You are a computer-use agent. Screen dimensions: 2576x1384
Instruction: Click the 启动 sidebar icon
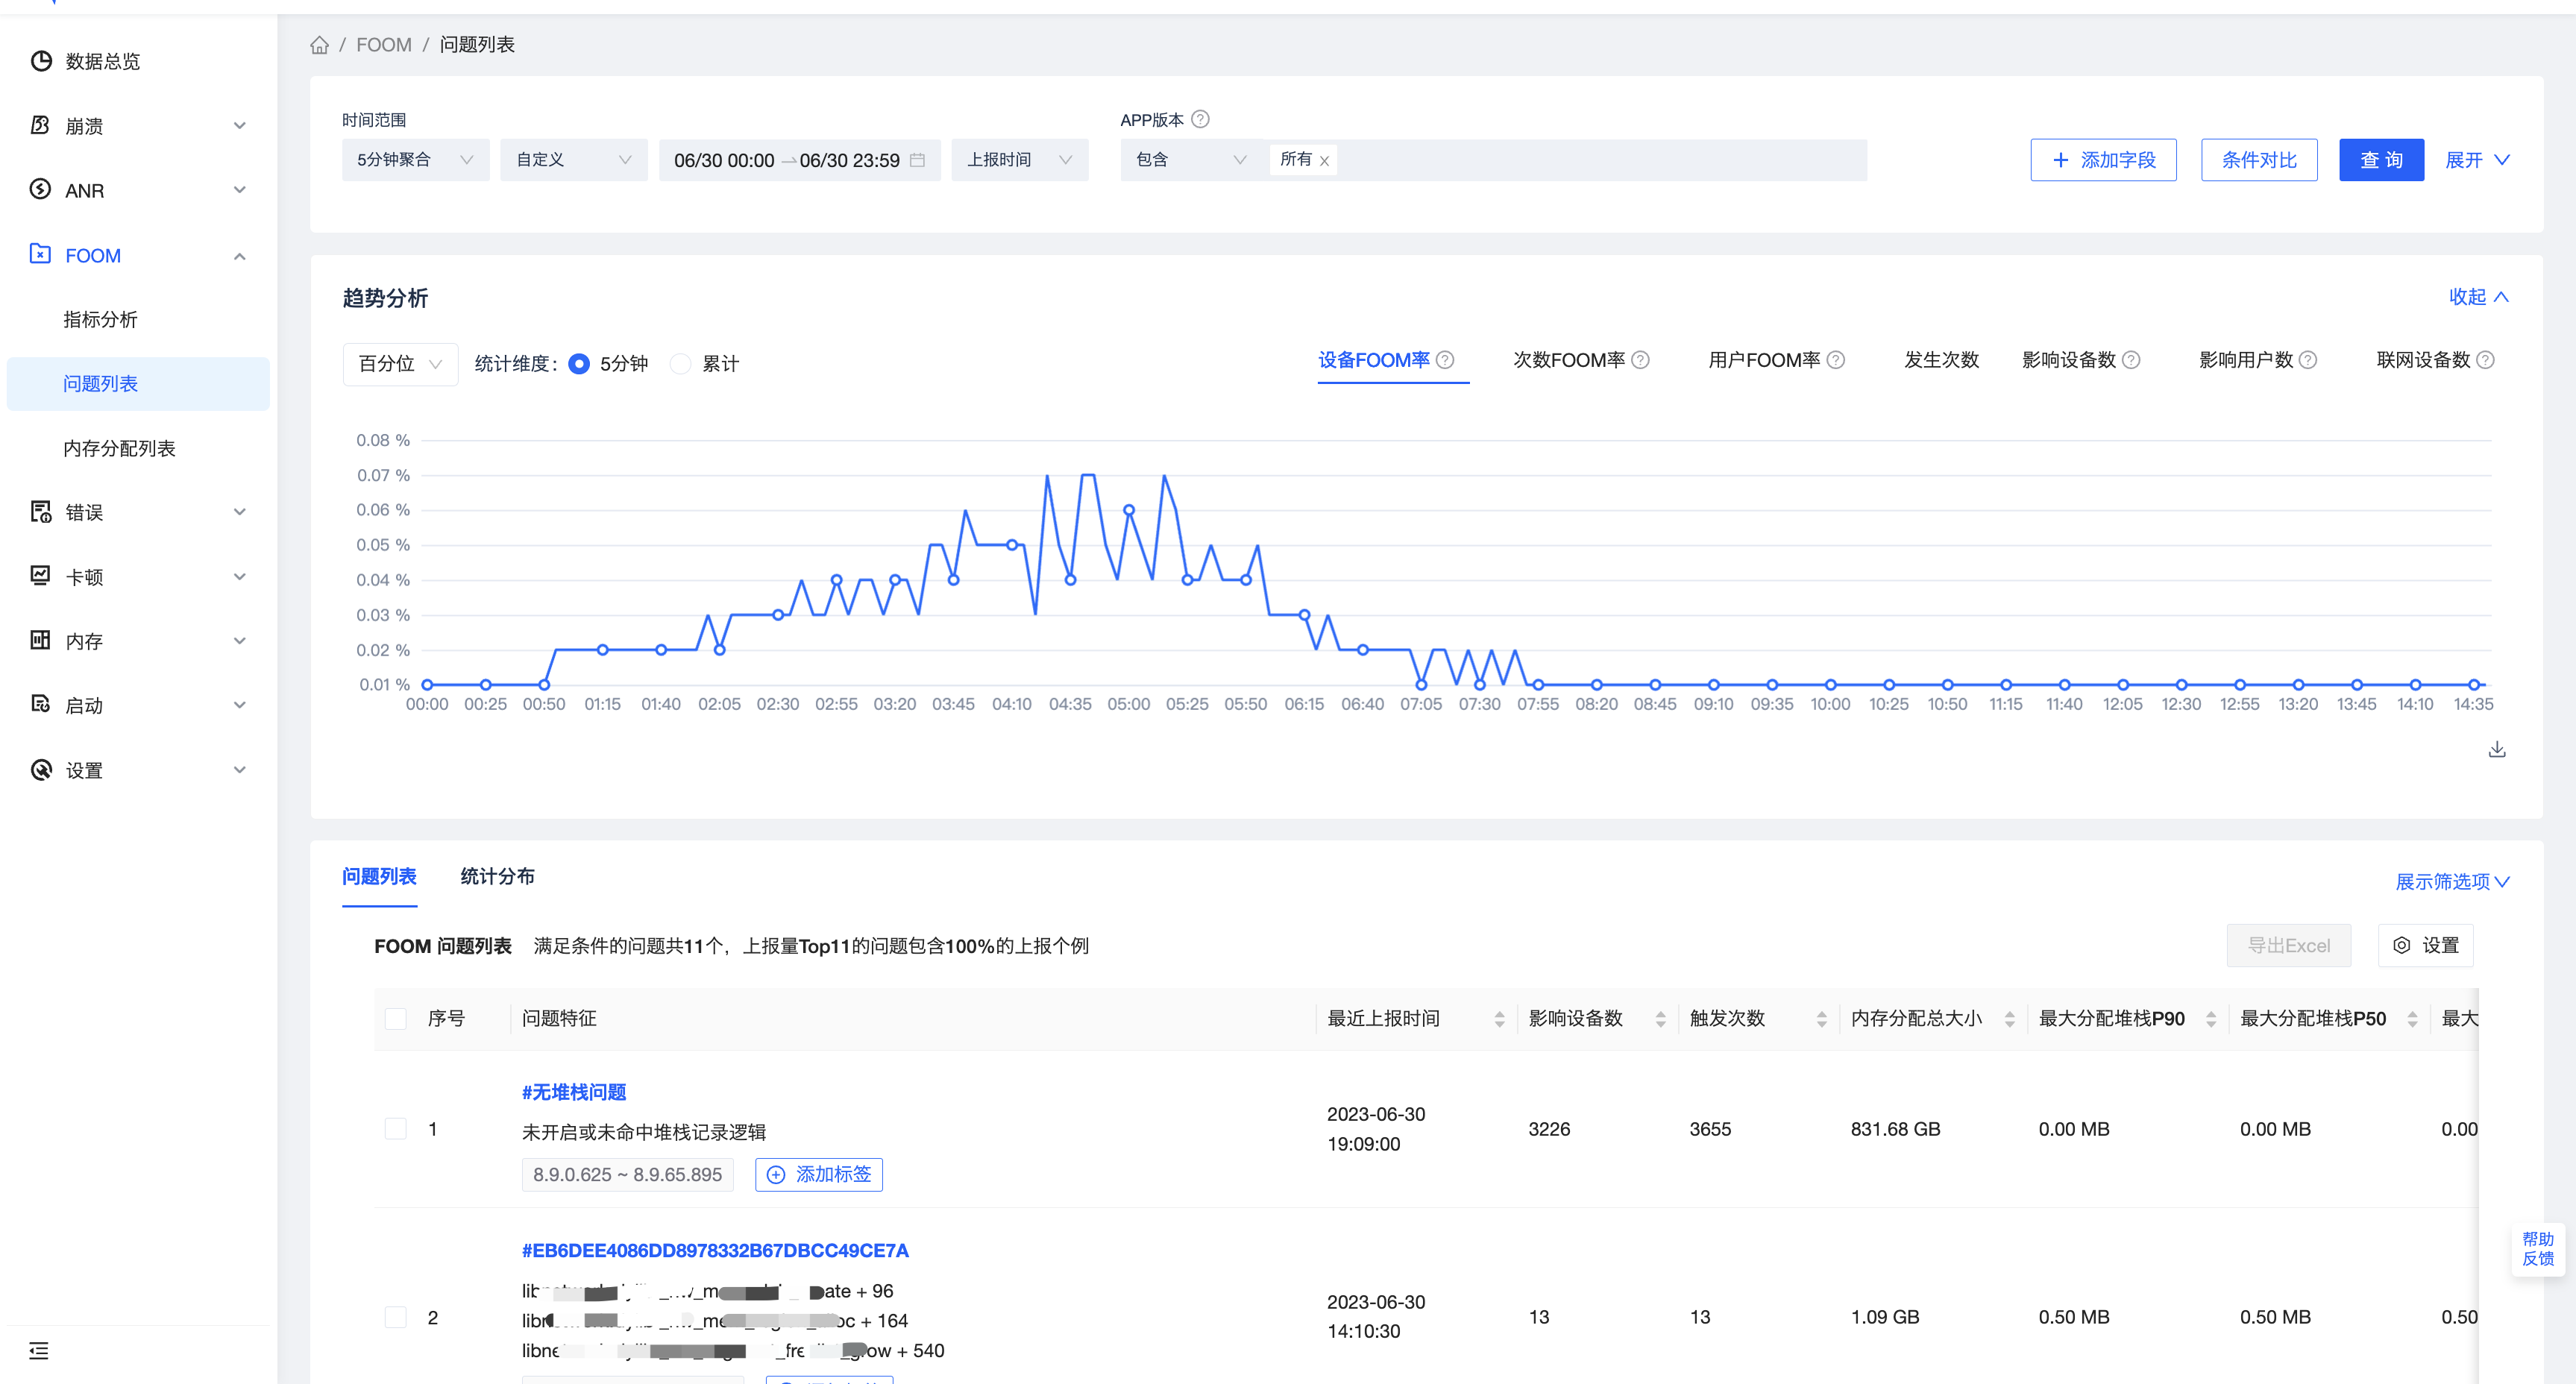(x=41, y=705)
